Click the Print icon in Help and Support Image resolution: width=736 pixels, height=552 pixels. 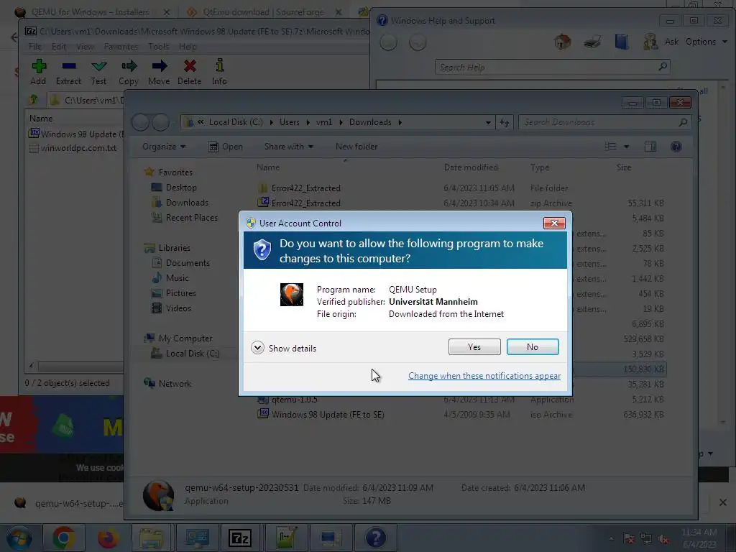coord(592,42)
